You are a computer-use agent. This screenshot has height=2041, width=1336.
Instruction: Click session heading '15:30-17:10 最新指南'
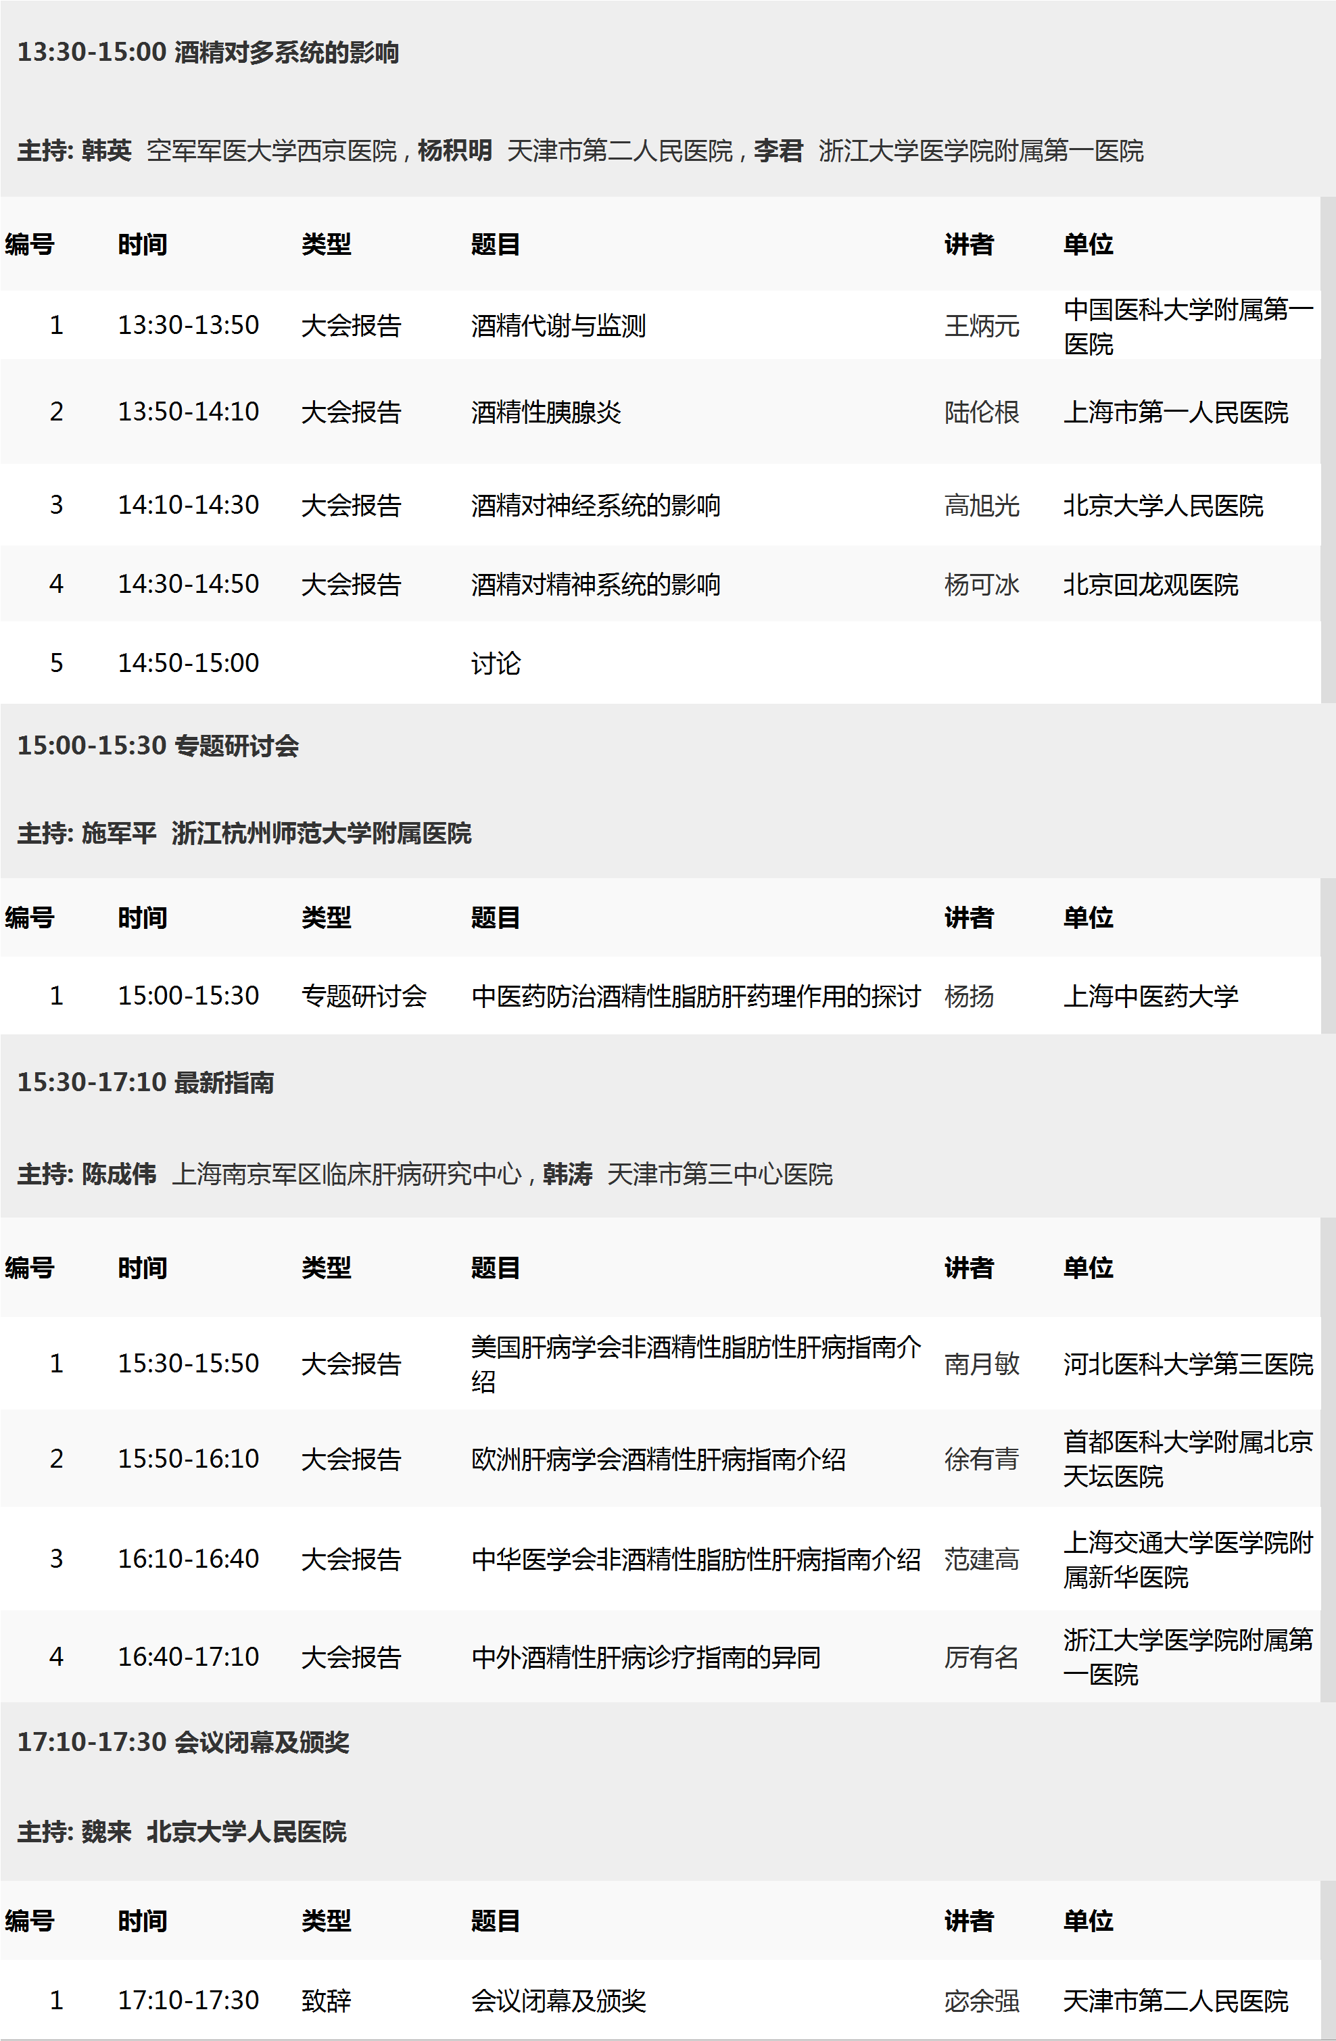(146, 1083)
